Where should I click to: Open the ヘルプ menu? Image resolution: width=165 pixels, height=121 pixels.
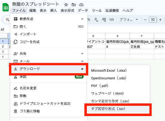pos(128,11)
